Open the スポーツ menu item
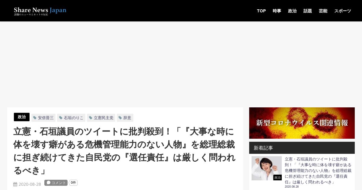 [343, 11]
